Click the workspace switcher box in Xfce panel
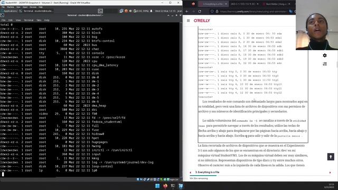Screen dimensions: 338x190 click(100, 11)
